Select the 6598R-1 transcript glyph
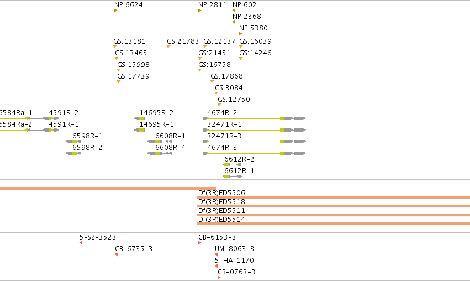 coord(73,142)
